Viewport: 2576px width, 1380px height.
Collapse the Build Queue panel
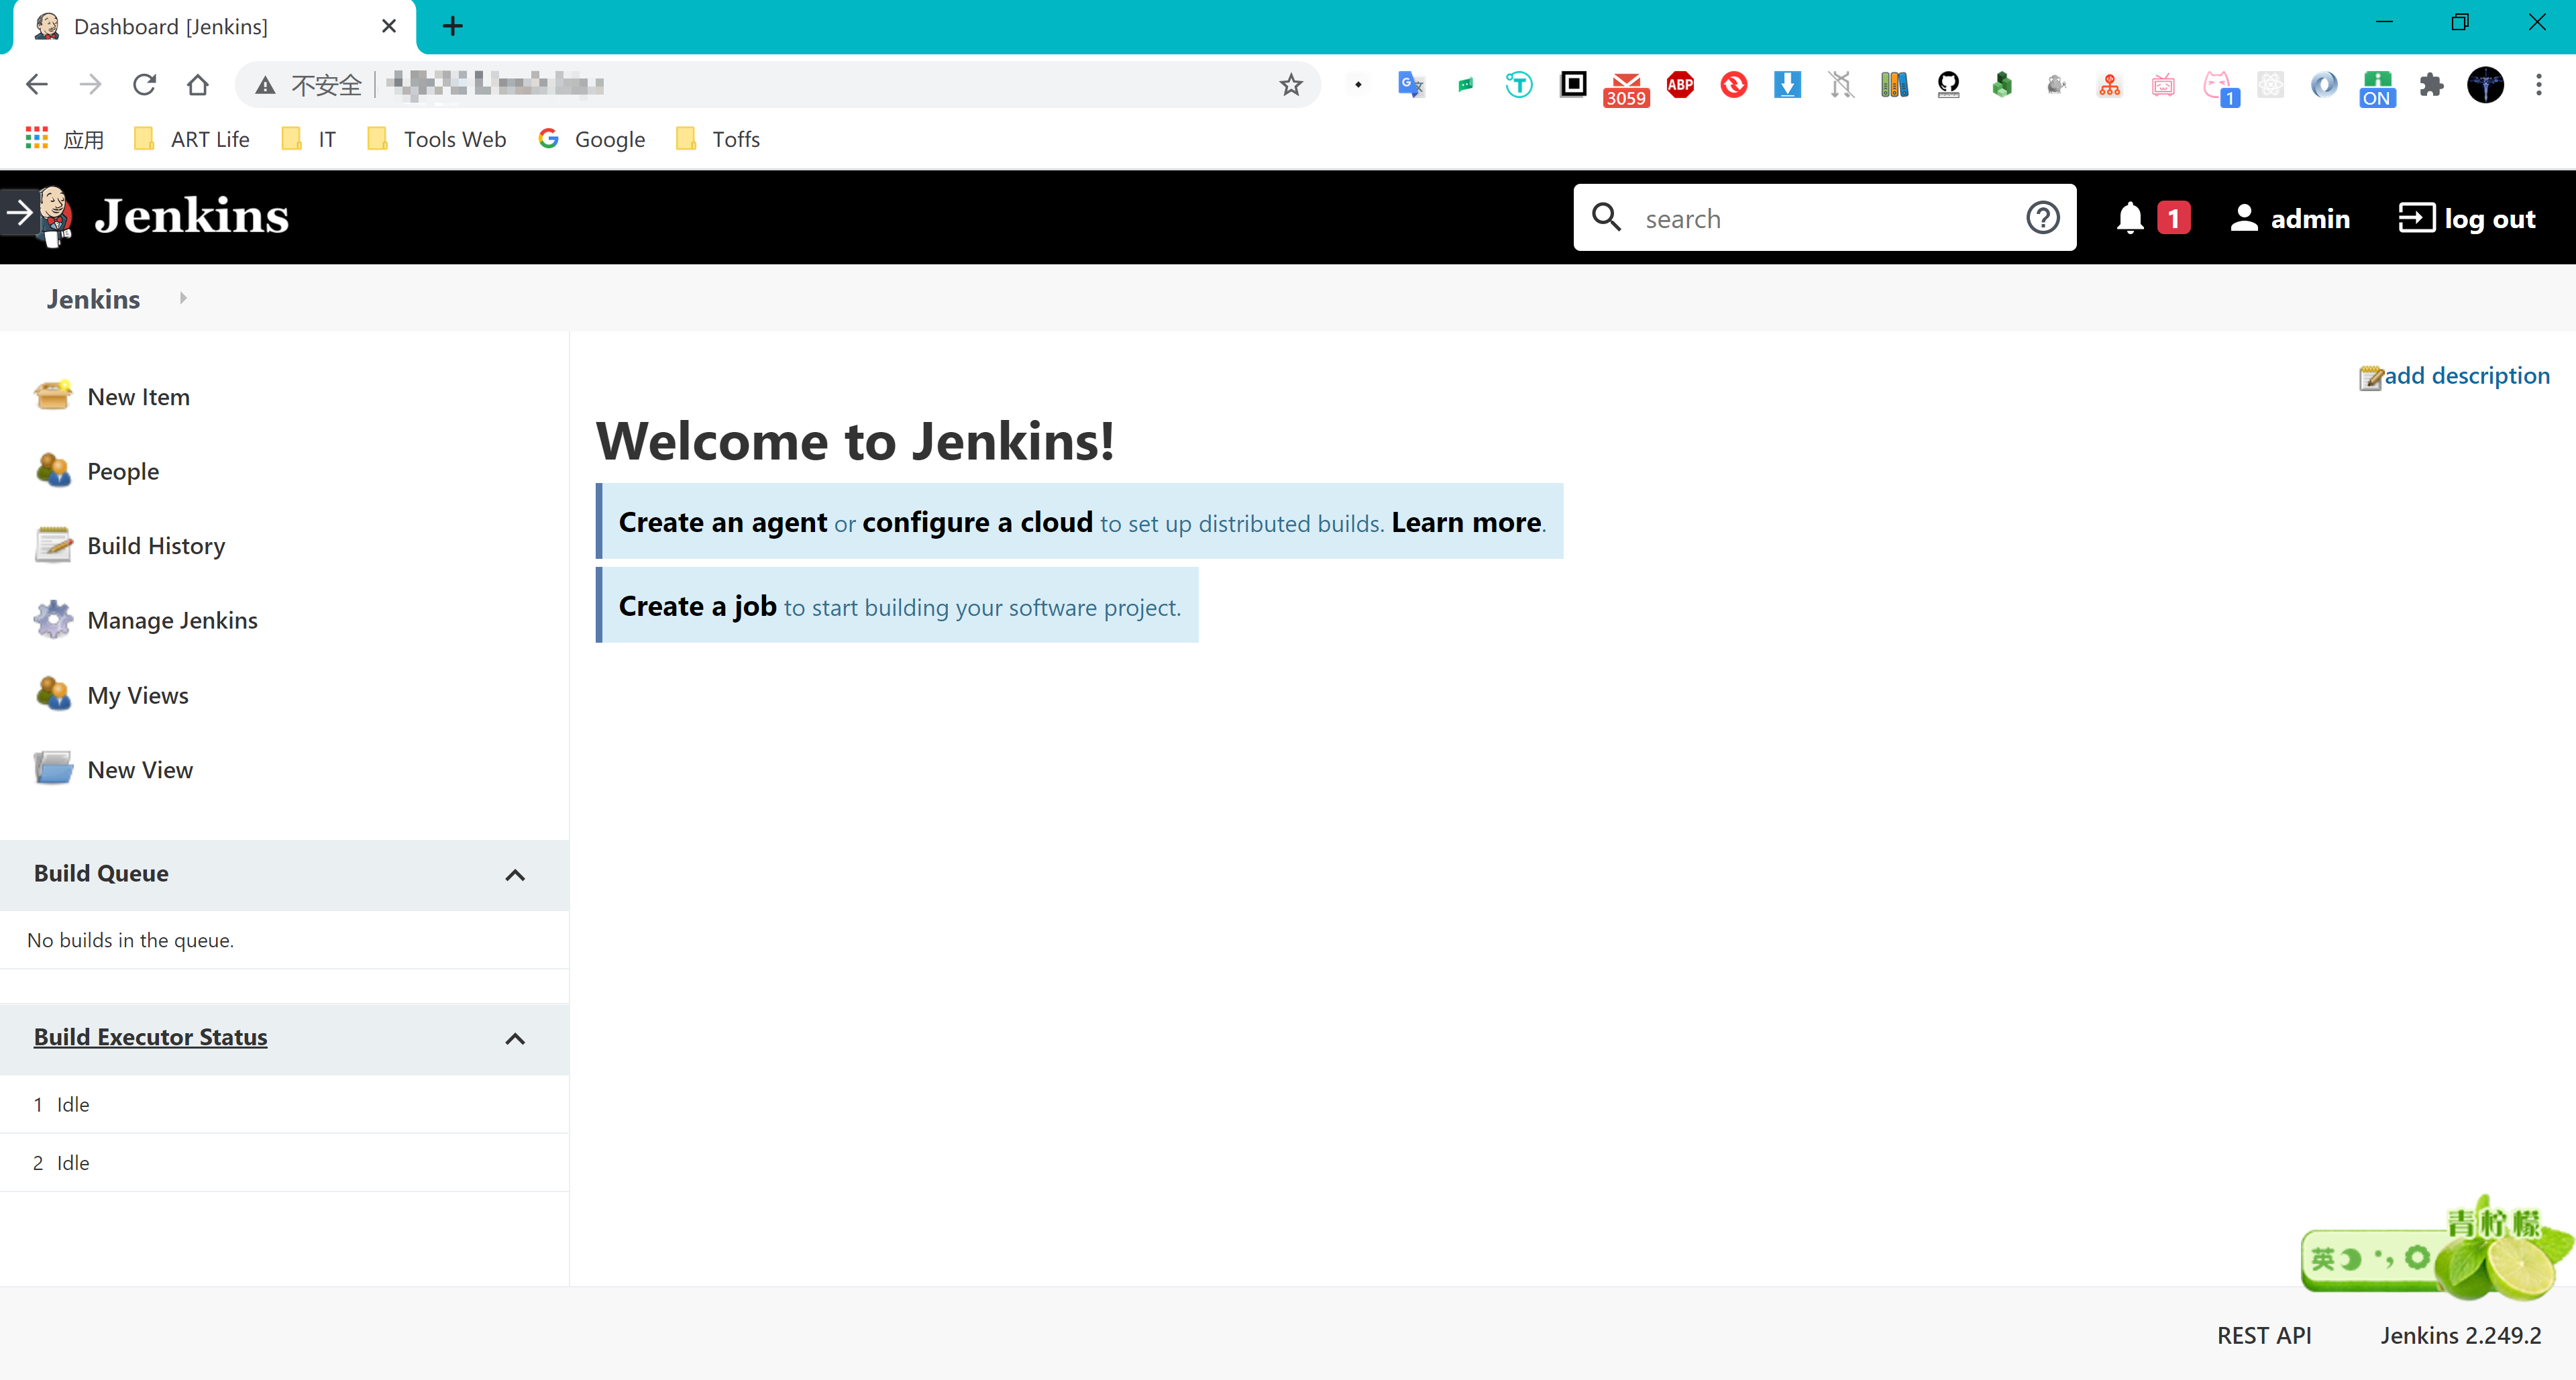[x=515, y=875]
